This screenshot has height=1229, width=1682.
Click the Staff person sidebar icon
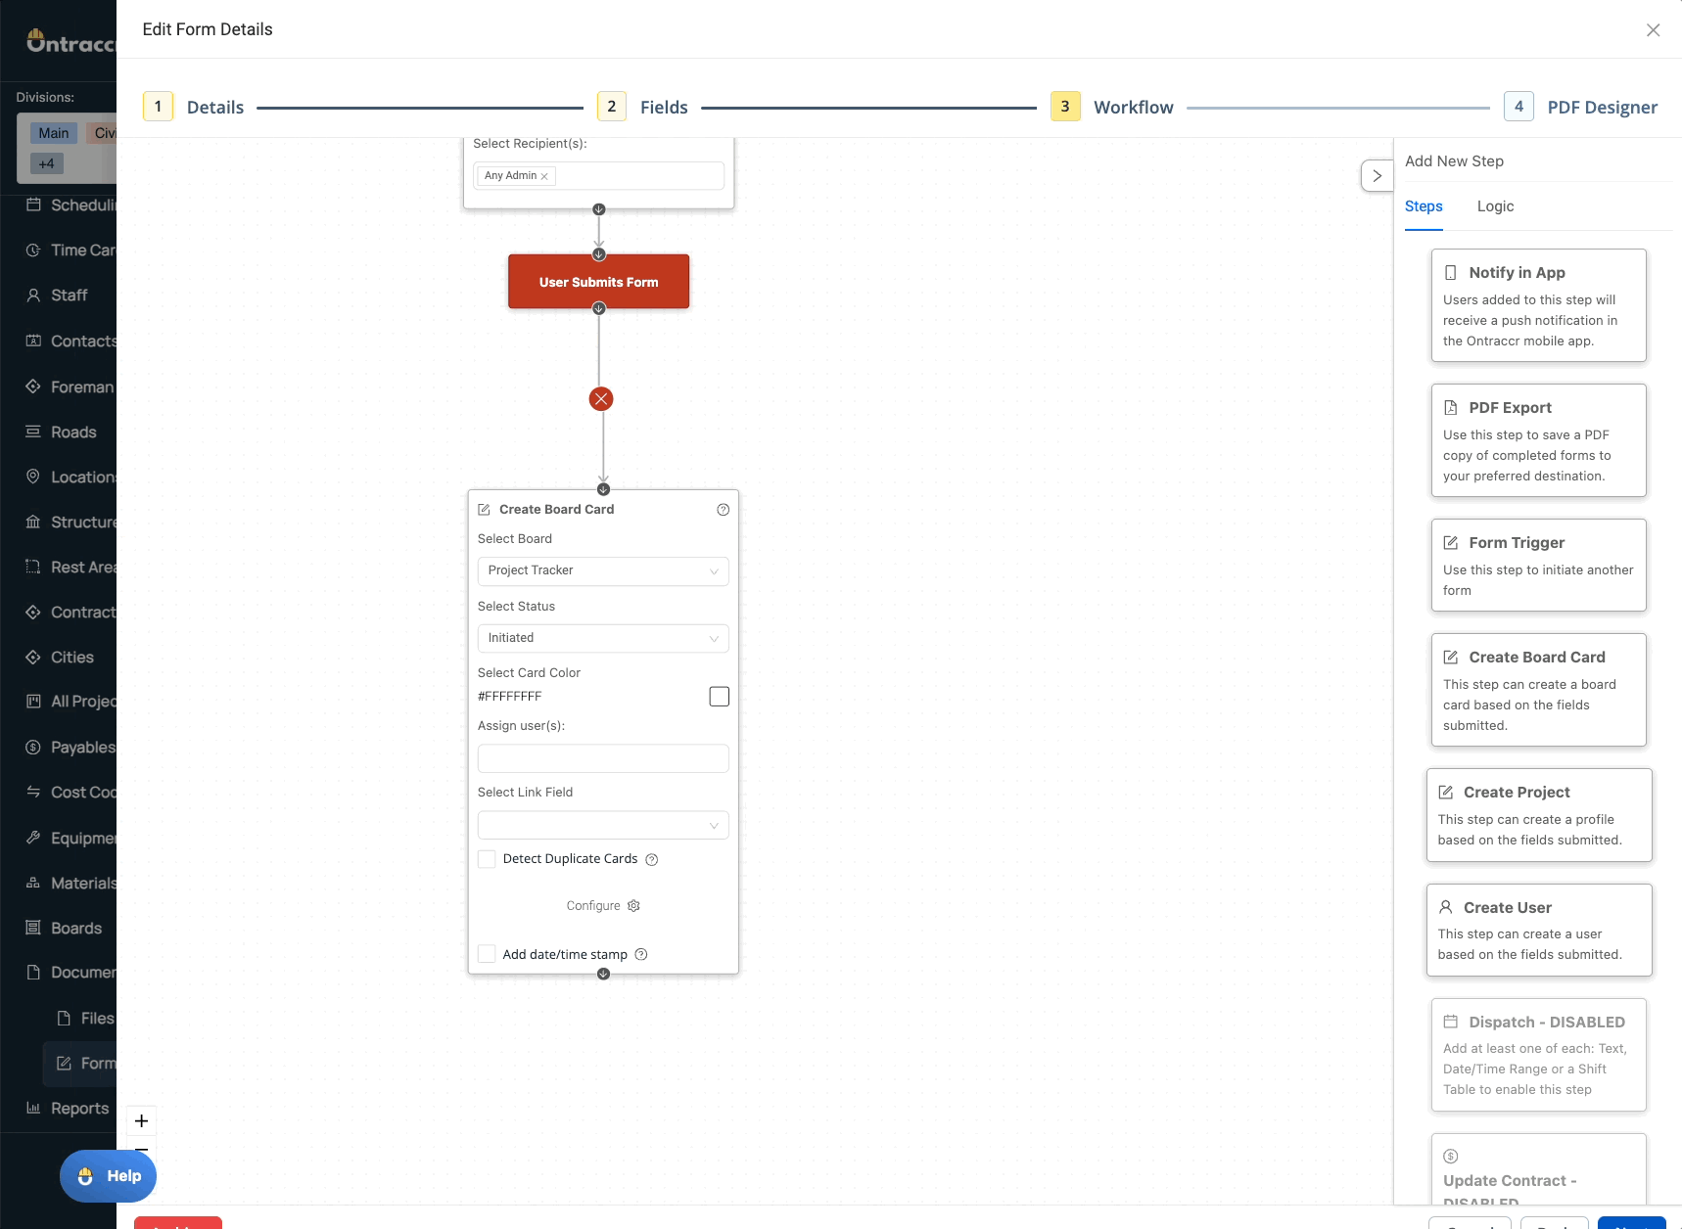point(33,296)
